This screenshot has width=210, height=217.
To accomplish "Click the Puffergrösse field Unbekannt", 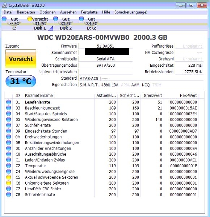I will (189, 46).
